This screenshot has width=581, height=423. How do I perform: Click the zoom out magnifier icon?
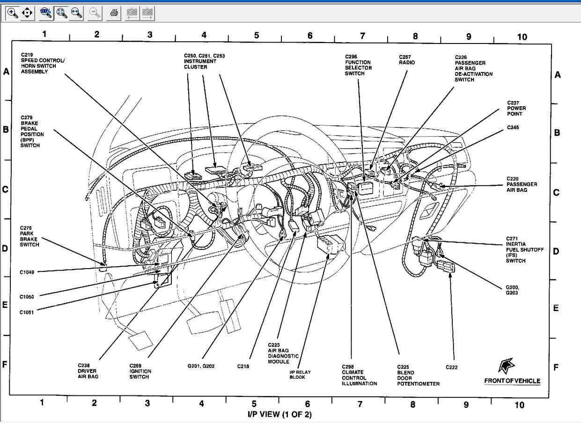[x=95, y=13]
